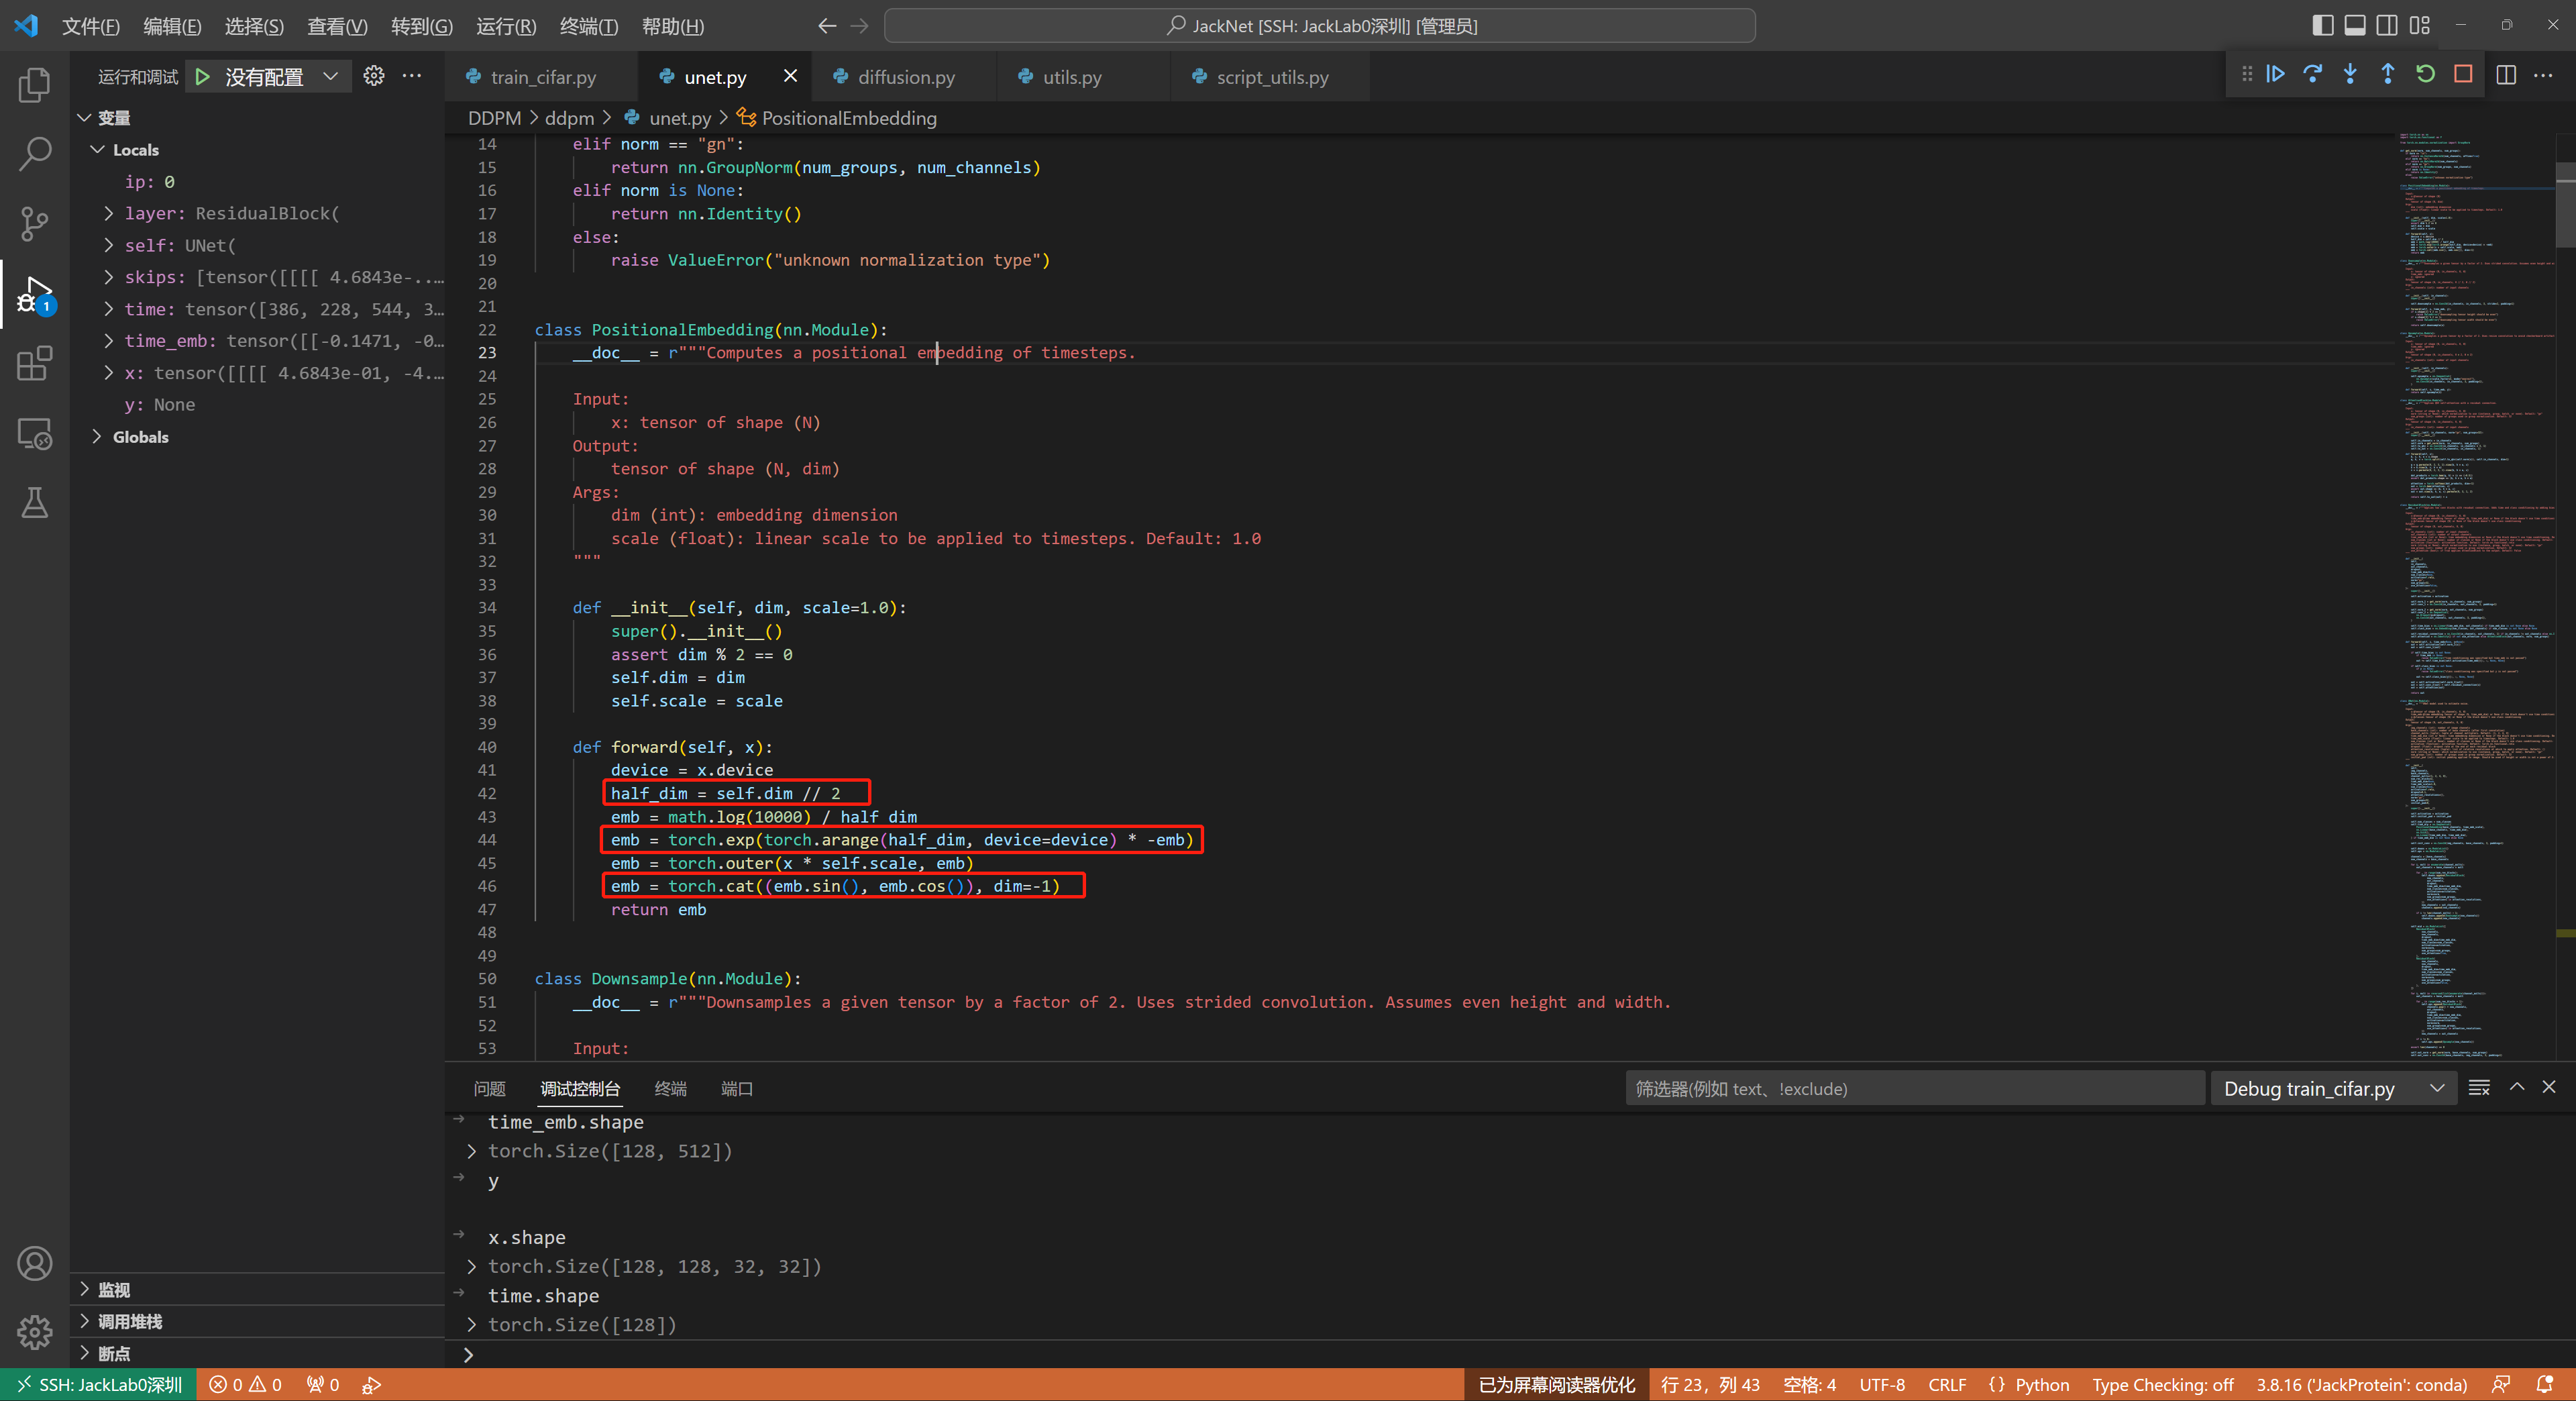This screenshot has width=2576, height=1401.
Task: Open the 查看(V) menu
Action: 337,26
